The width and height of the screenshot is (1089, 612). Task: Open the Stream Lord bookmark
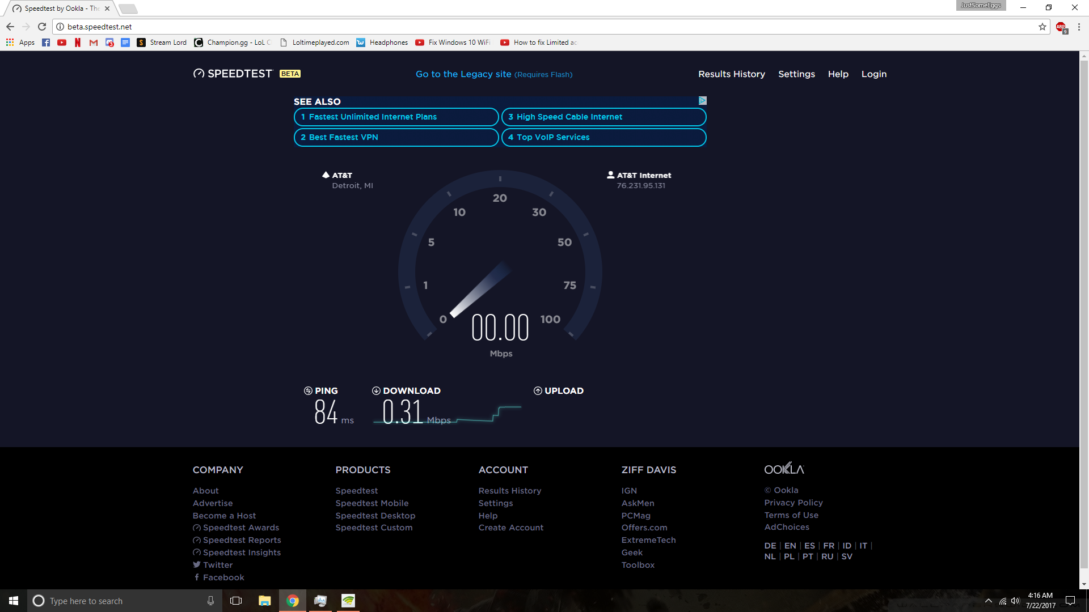(162, 42)
